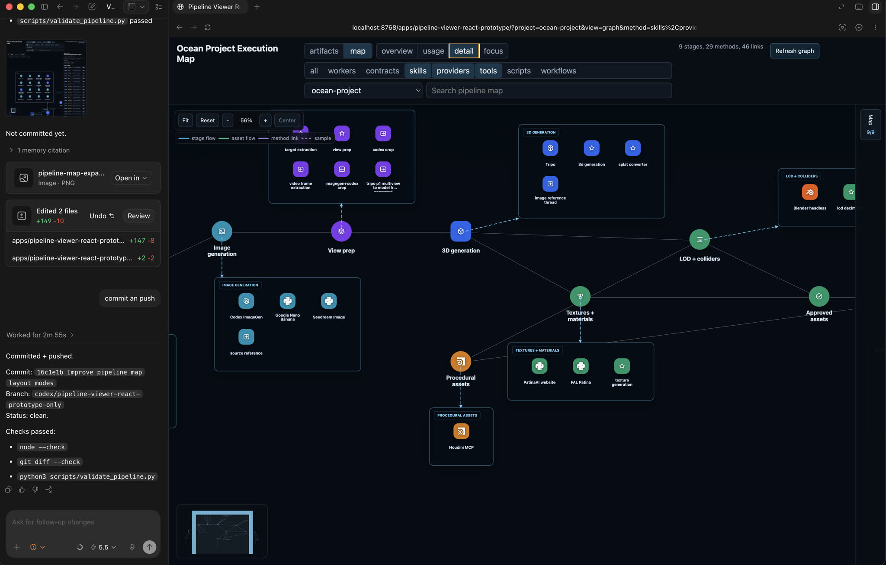
Task: Click the 3d generation star method icon
Action: tap(591, 148)
